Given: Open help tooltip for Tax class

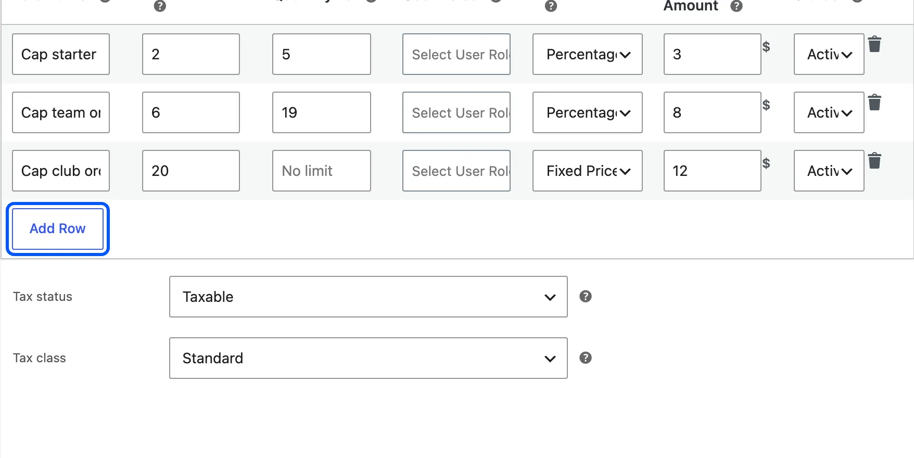Looking at the screenshot, I should tap(586, 358).
